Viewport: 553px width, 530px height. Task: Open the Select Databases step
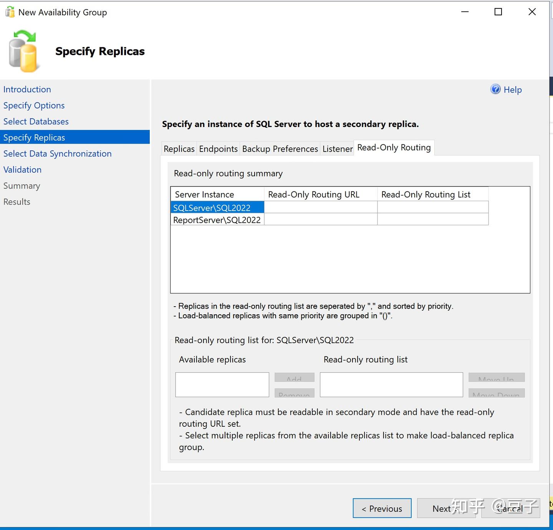[x=36, y=121]
